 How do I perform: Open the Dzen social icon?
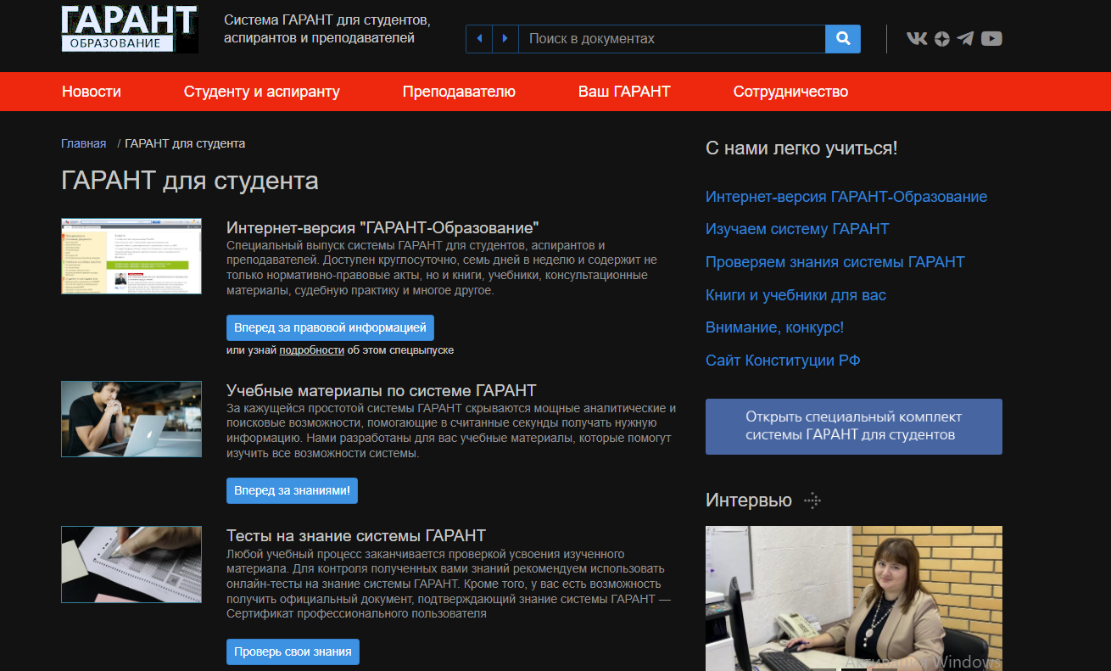point(942,38)
